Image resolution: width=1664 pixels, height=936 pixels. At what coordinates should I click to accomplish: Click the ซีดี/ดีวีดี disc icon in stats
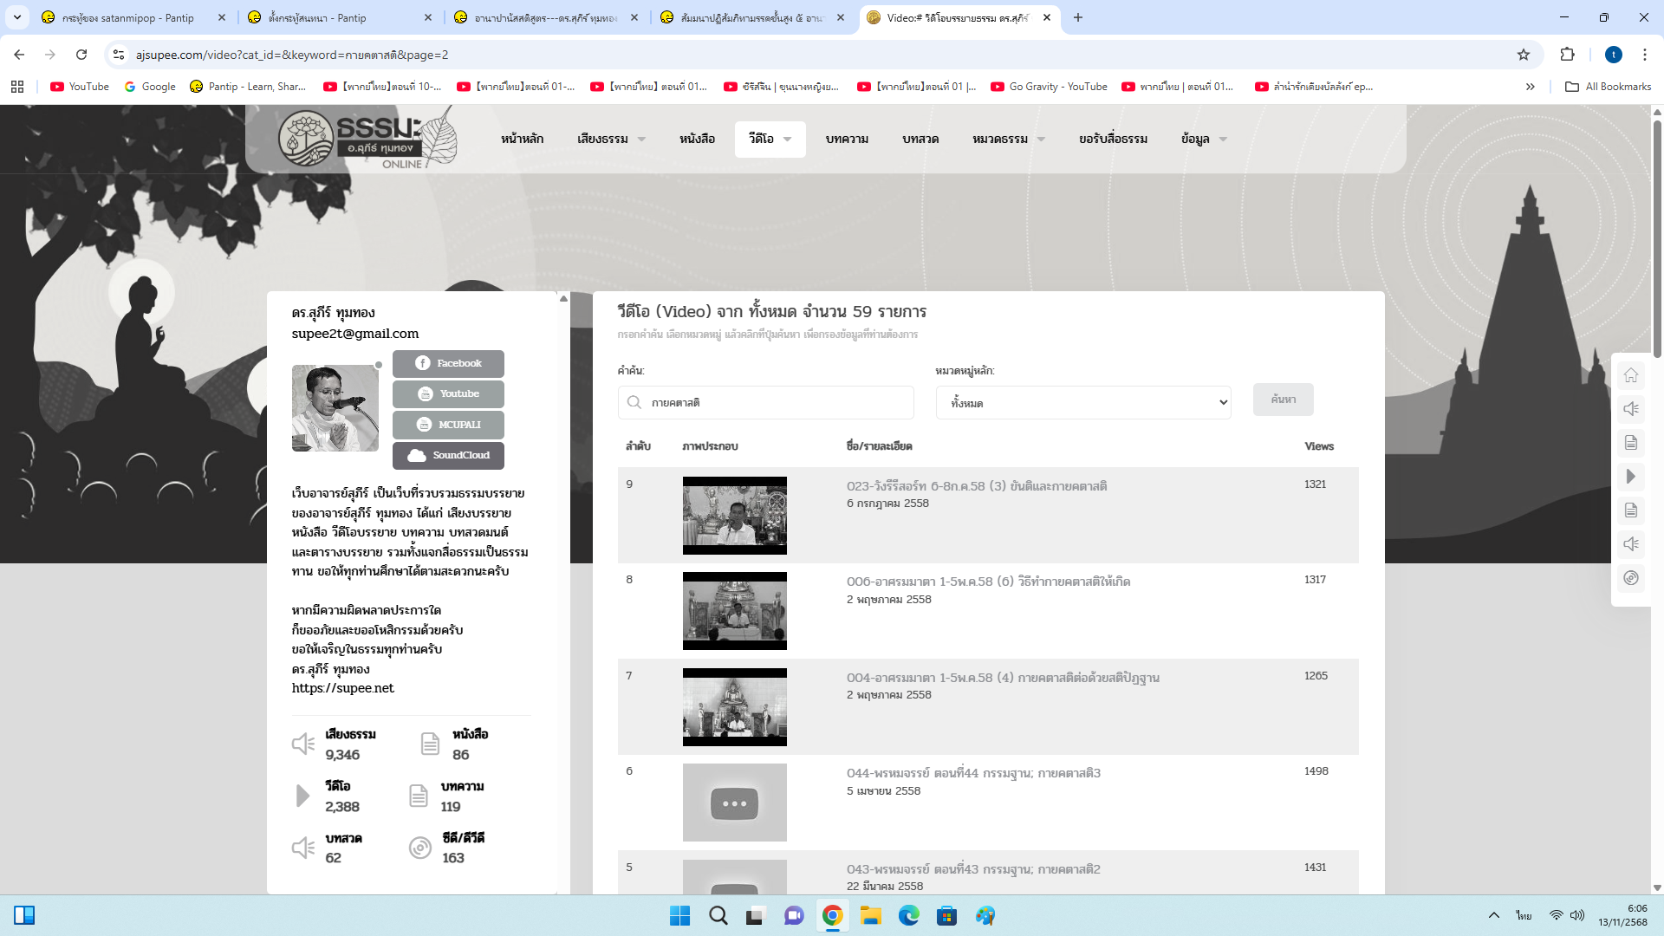(420, 848)
